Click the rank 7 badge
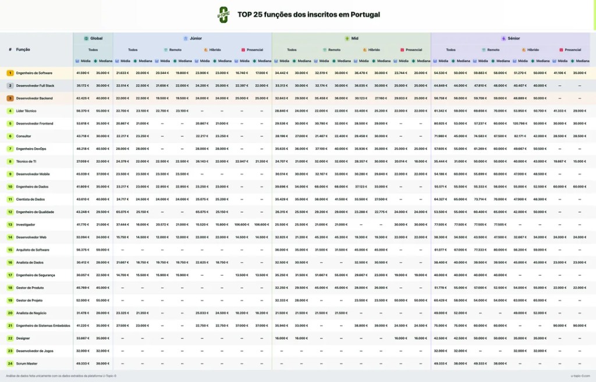596x382 pixels. click(10, 149)
